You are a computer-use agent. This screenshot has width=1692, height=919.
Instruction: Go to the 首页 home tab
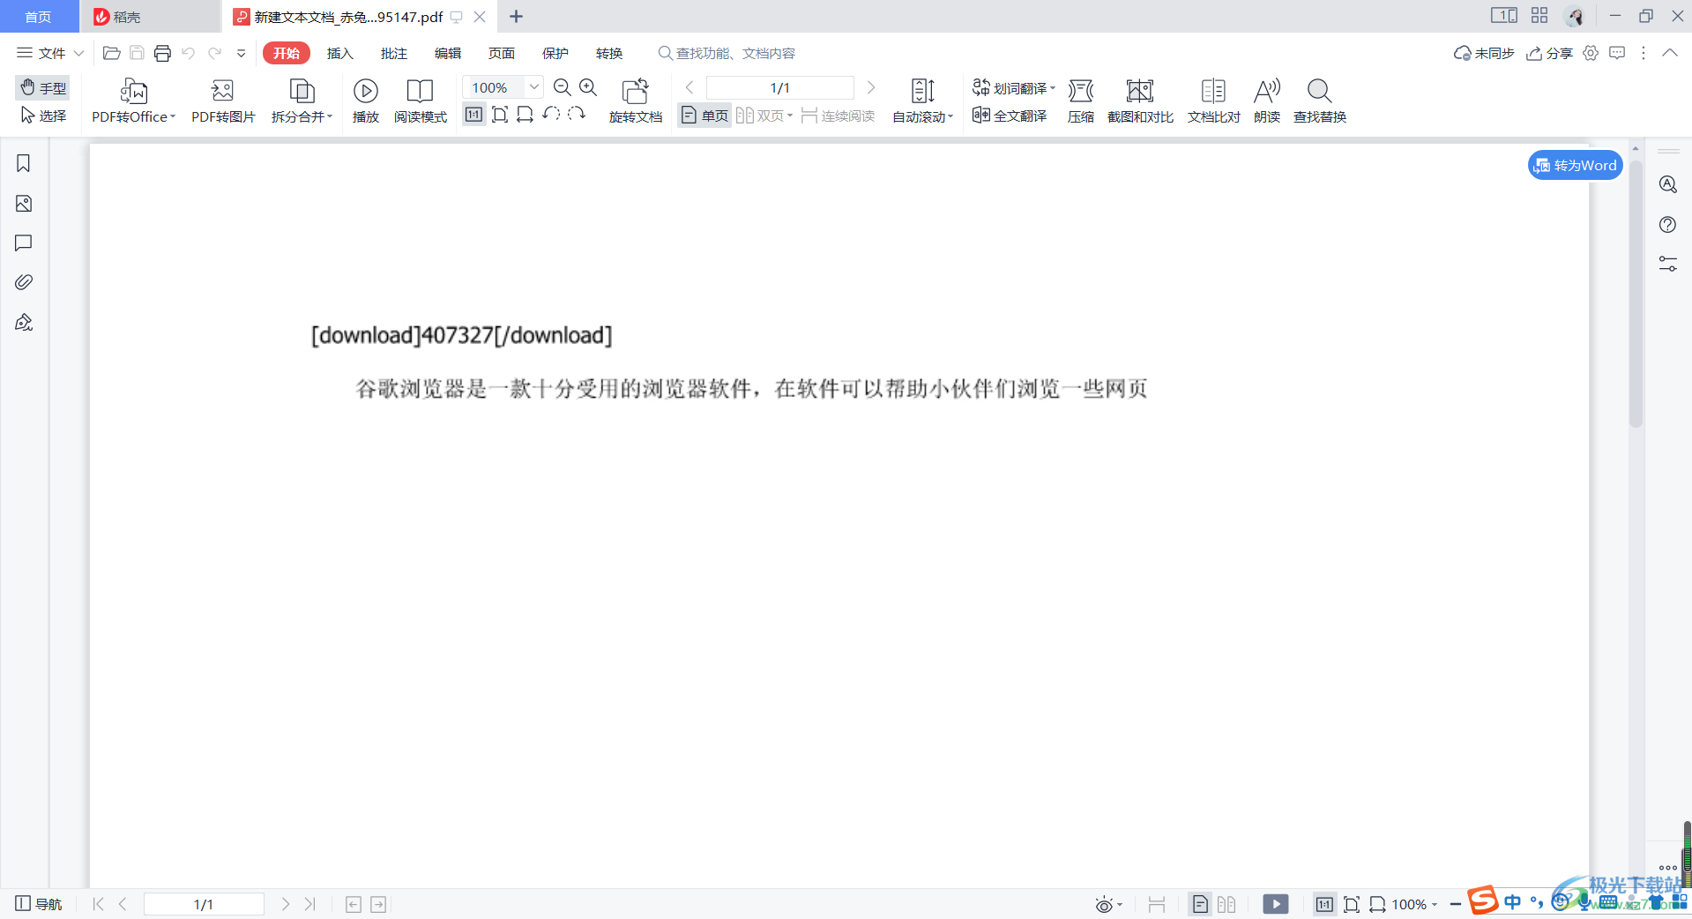coord(38,17)
